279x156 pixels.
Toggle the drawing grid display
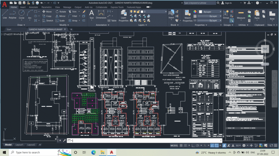pos(181,145)
